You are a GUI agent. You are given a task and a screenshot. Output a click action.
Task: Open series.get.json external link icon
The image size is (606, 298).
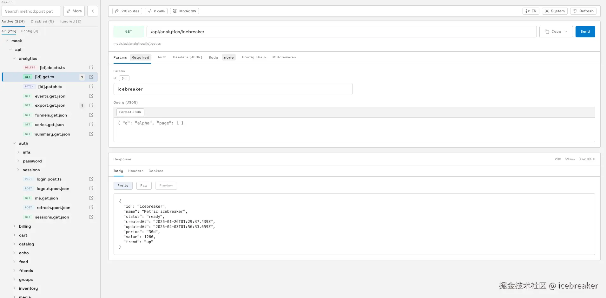click(91, 124)
